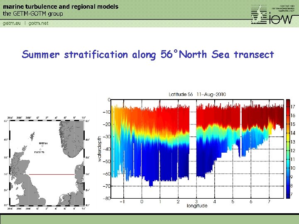Open the gotm.net link
The height and width of the screenshot is (224, 299).
(38, 23)
